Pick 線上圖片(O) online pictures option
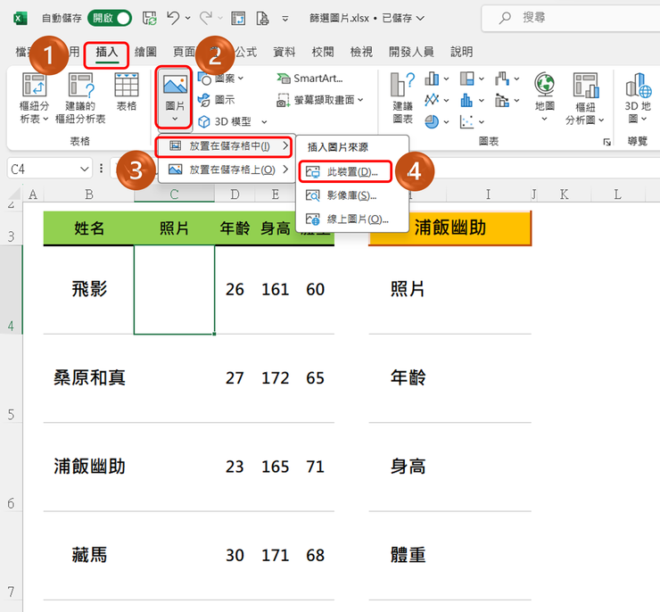Image resolution: width=660 pixels, height=612 pixels. (347, 219)
